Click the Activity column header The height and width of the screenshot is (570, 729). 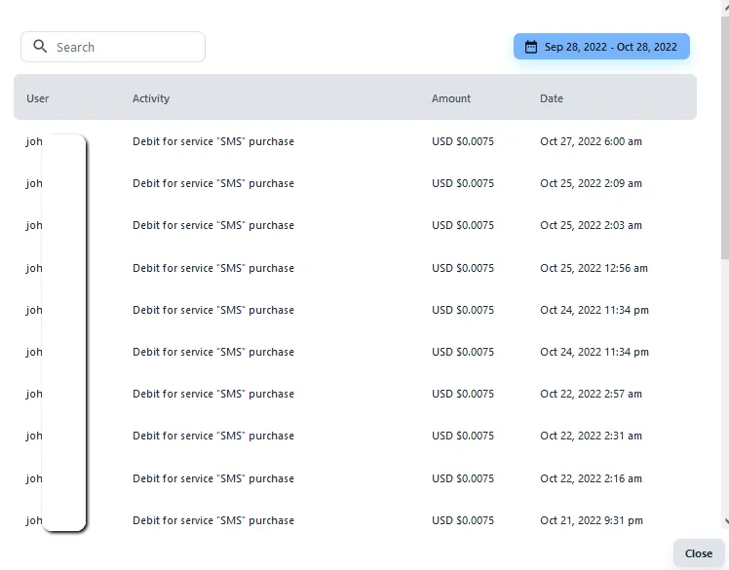(x=151, y=98)
